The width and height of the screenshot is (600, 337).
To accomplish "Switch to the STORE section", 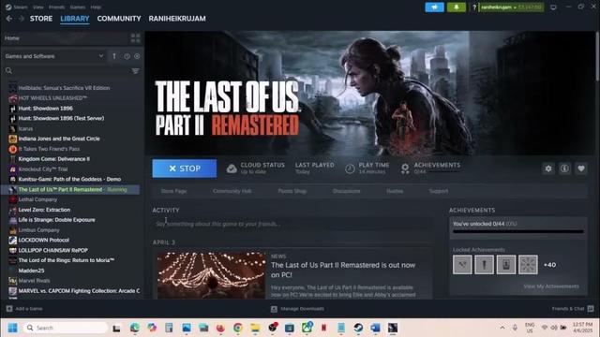I will (41, 19).
